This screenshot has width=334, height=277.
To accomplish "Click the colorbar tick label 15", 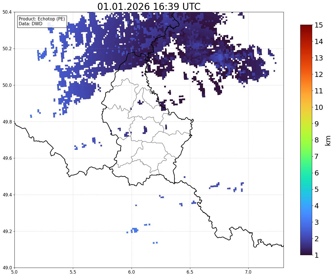I will [x=319, y=25].
